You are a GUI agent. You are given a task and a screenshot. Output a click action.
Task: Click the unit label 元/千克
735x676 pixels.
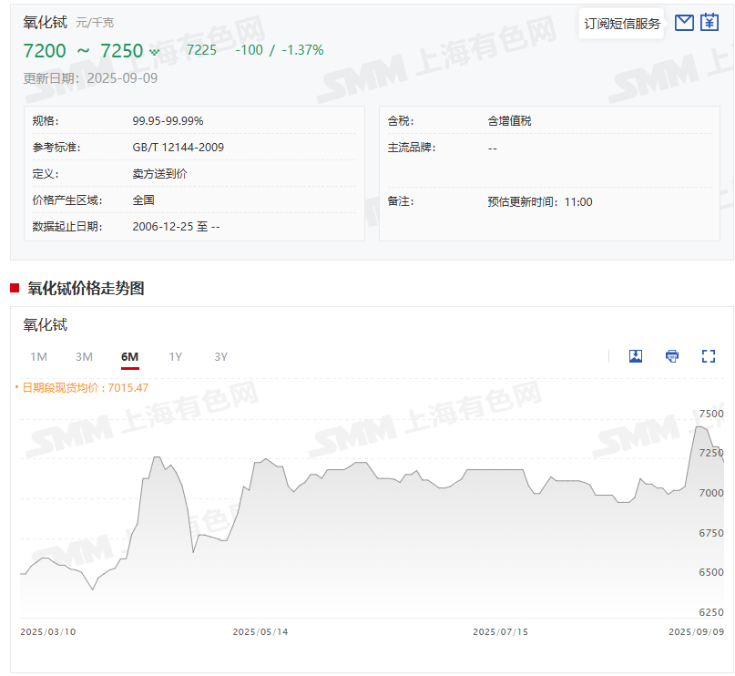(95, 23)
